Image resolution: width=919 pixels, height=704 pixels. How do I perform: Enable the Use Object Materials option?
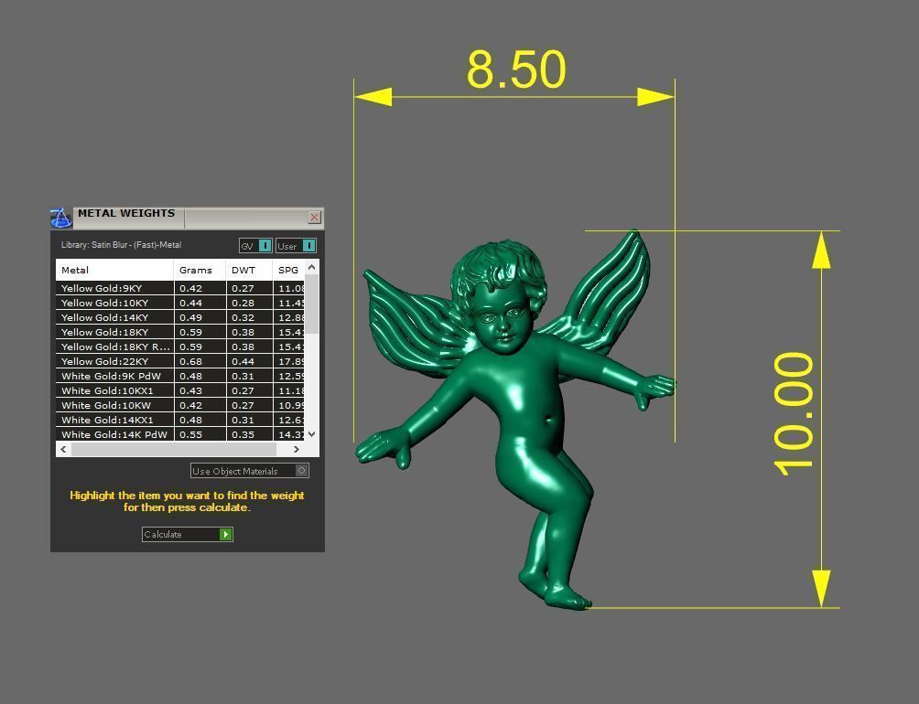click(x=250, y=471)
